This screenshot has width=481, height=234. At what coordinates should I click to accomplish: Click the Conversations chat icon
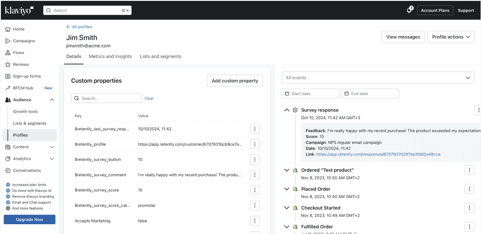coord(8,171)
